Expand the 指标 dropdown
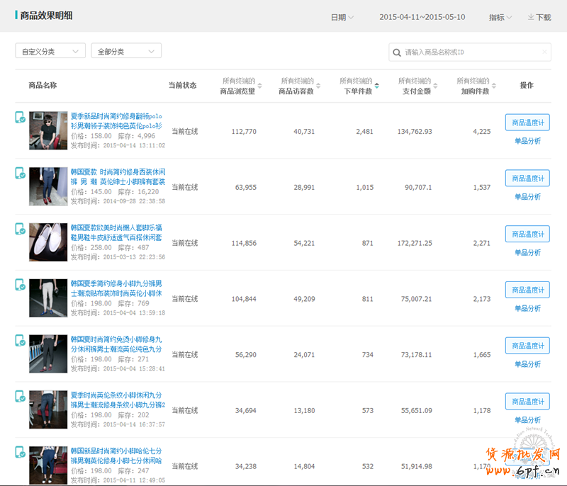 (x=500, y=17)
